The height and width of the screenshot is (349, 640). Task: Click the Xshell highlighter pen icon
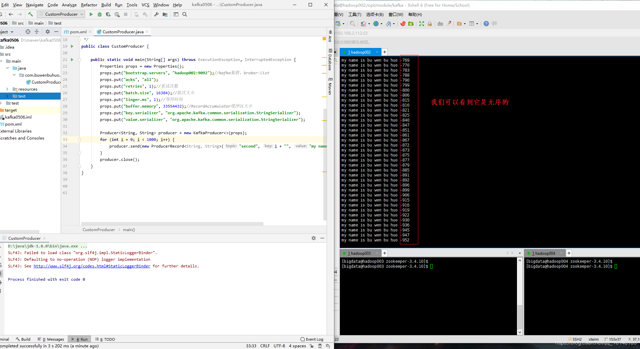click(449, 24)
